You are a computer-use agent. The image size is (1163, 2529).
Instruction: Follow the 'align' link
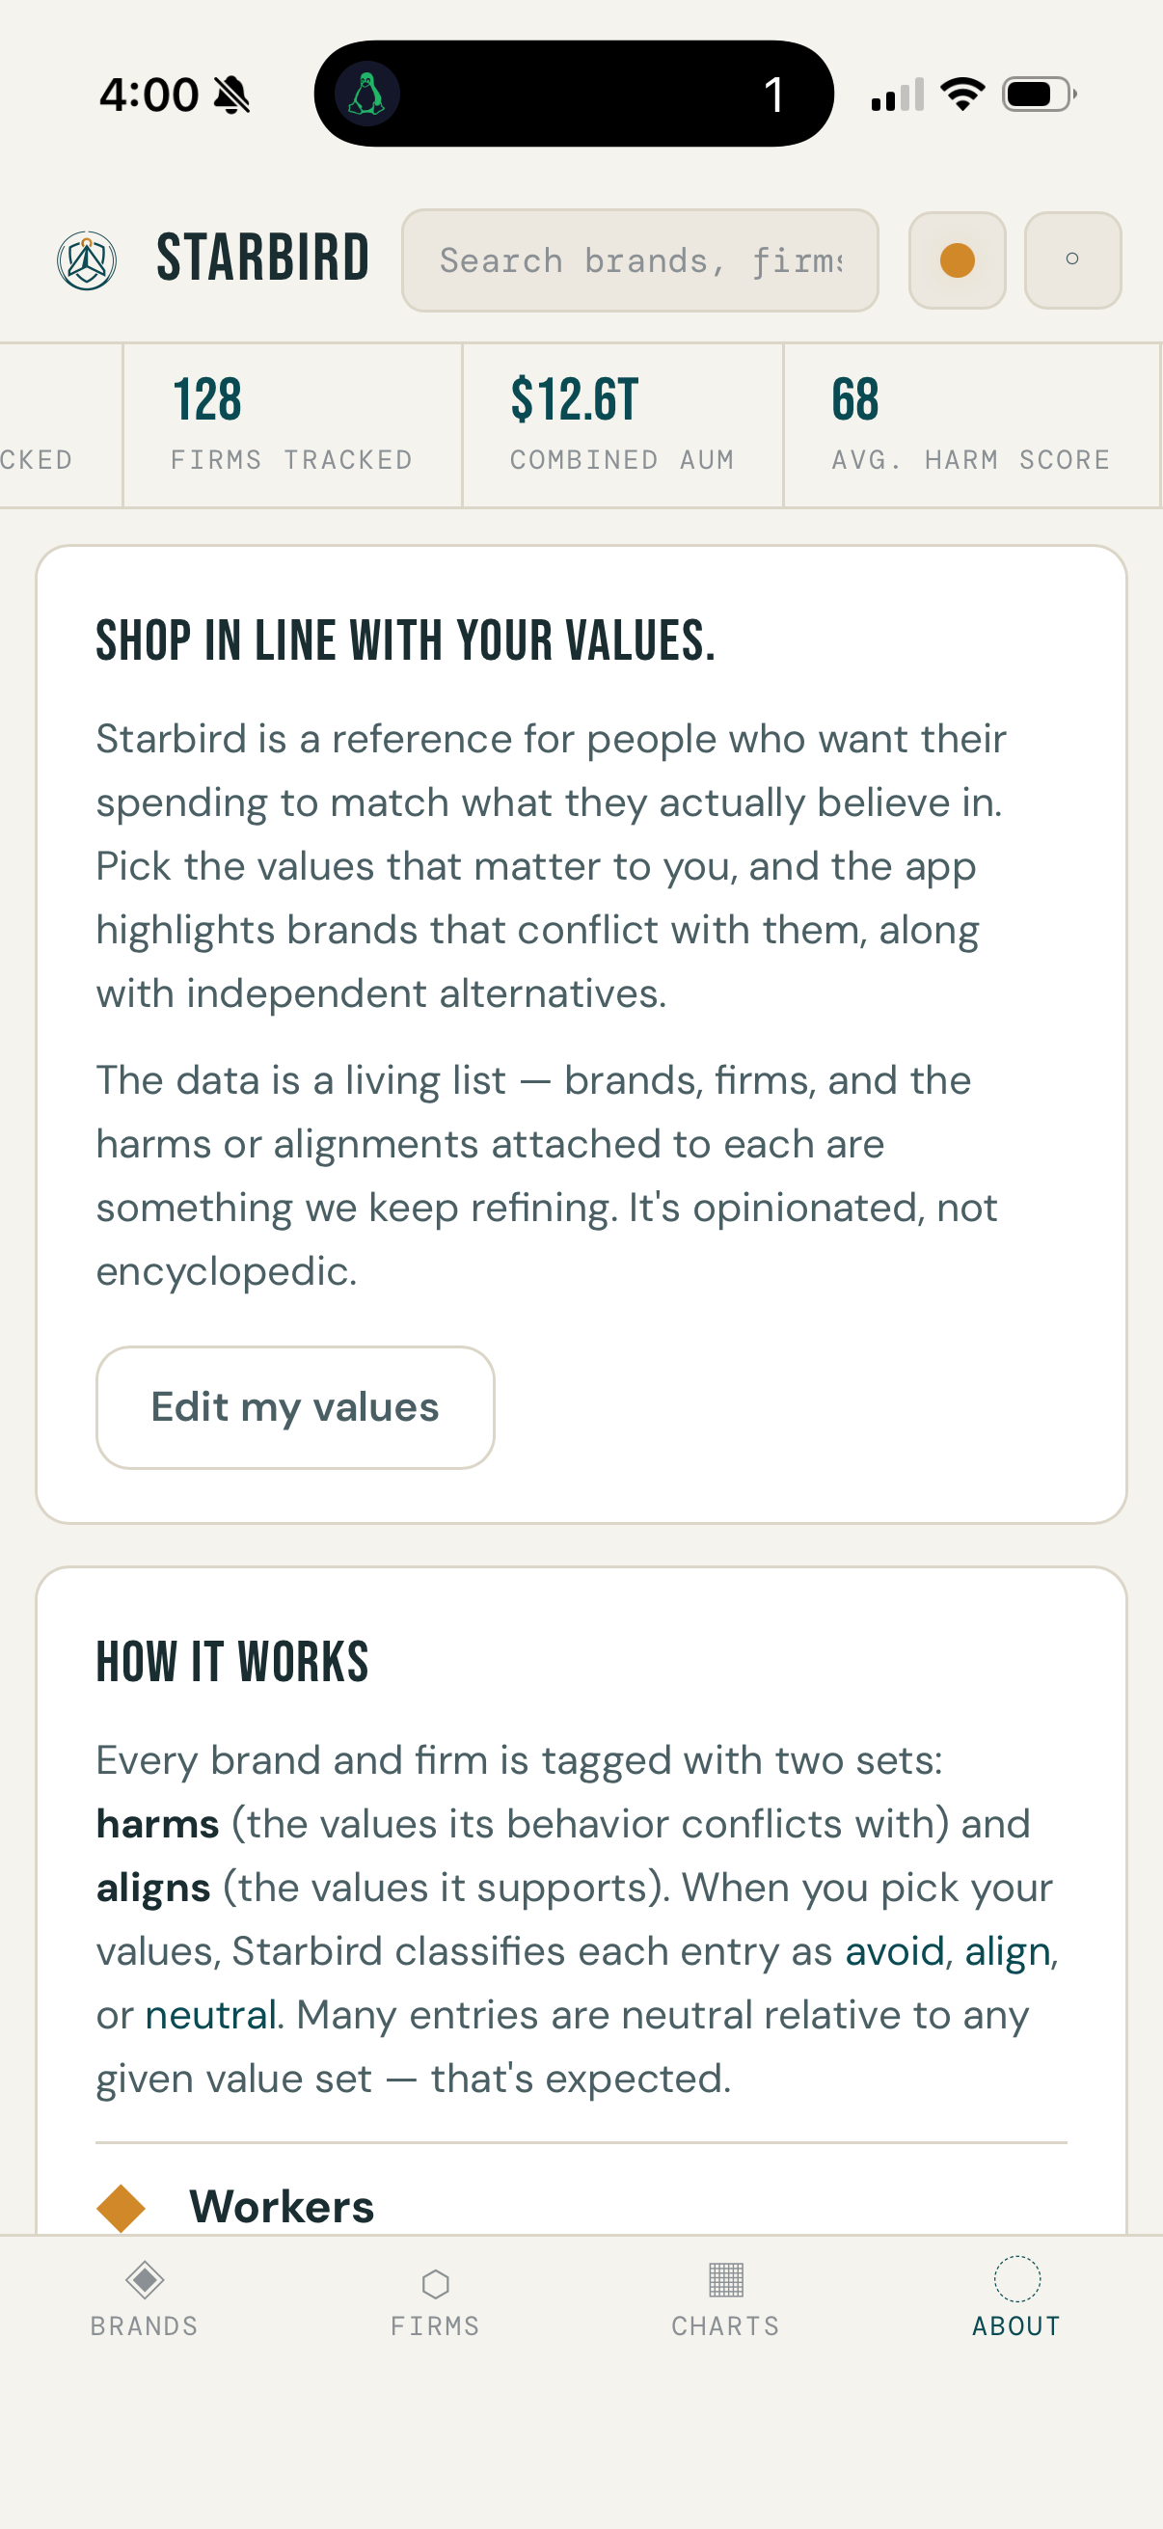coord(1007,1950)
